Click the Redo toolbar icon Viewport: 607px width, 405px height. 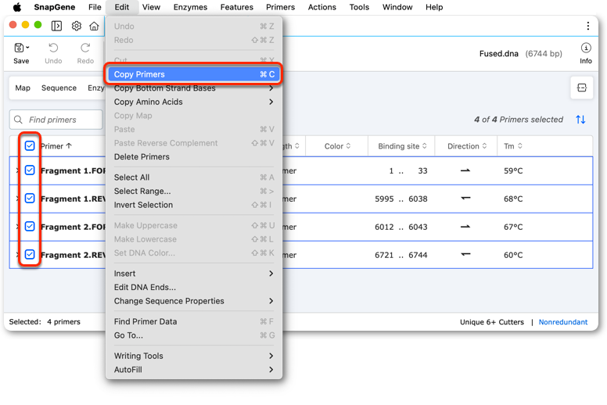coord(85,48)
